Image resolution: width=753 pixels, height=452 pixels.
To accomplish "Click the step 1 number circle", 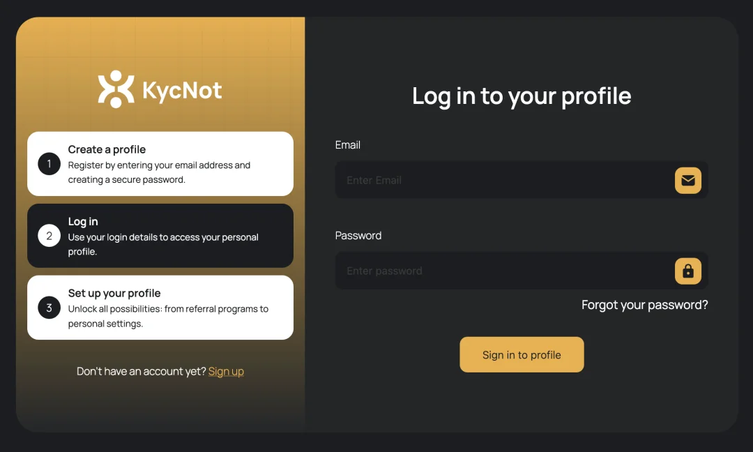I will [49, 164].
